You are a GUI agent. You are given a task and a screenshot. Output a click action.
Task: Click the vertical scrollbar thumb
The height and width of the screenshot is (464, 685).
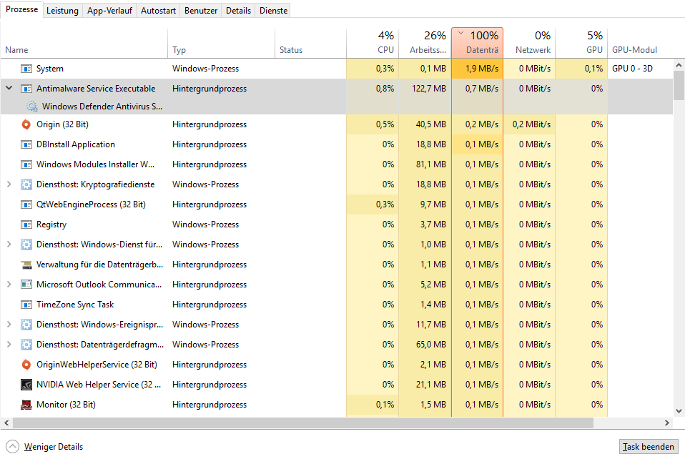coord(679,86)
